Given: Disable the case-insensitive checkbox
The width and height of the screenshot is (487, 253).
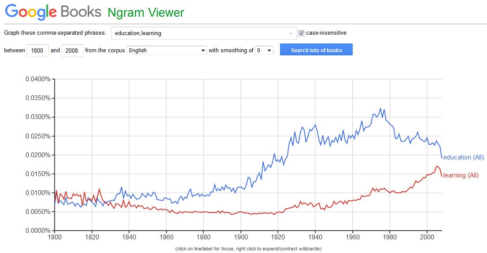Looking at the screenshot, I should pos(301,33).
